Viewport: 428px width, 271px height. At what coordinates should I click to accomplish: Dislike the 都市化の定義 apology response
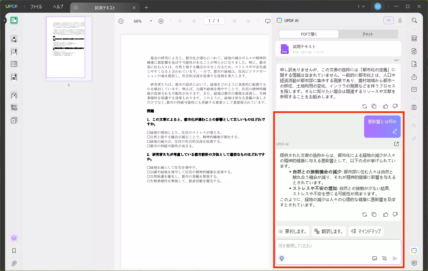click(395, 106)
